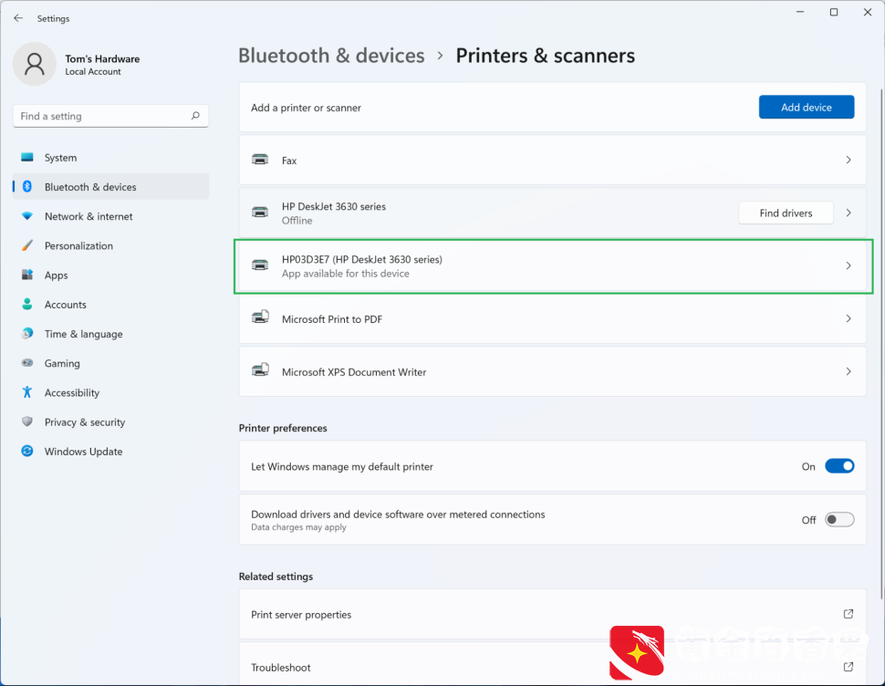885x686 pixels.
Task: Expand Microsoft XPS Document Writer chevron
Action: click(x=849, y=371)
